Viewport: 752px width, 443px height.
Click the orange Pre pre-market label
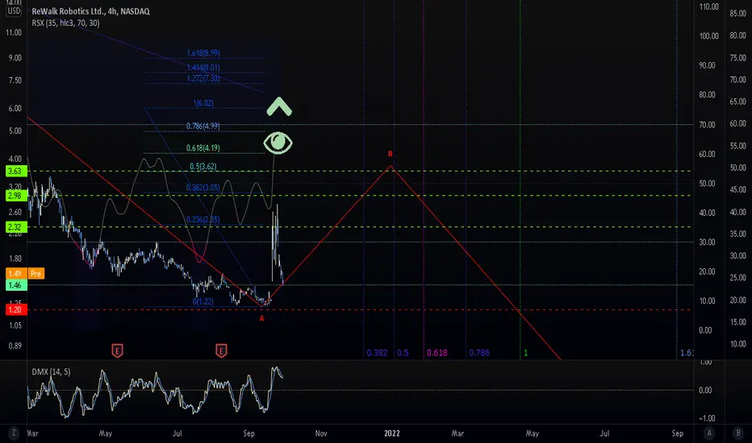click(36, 274)
